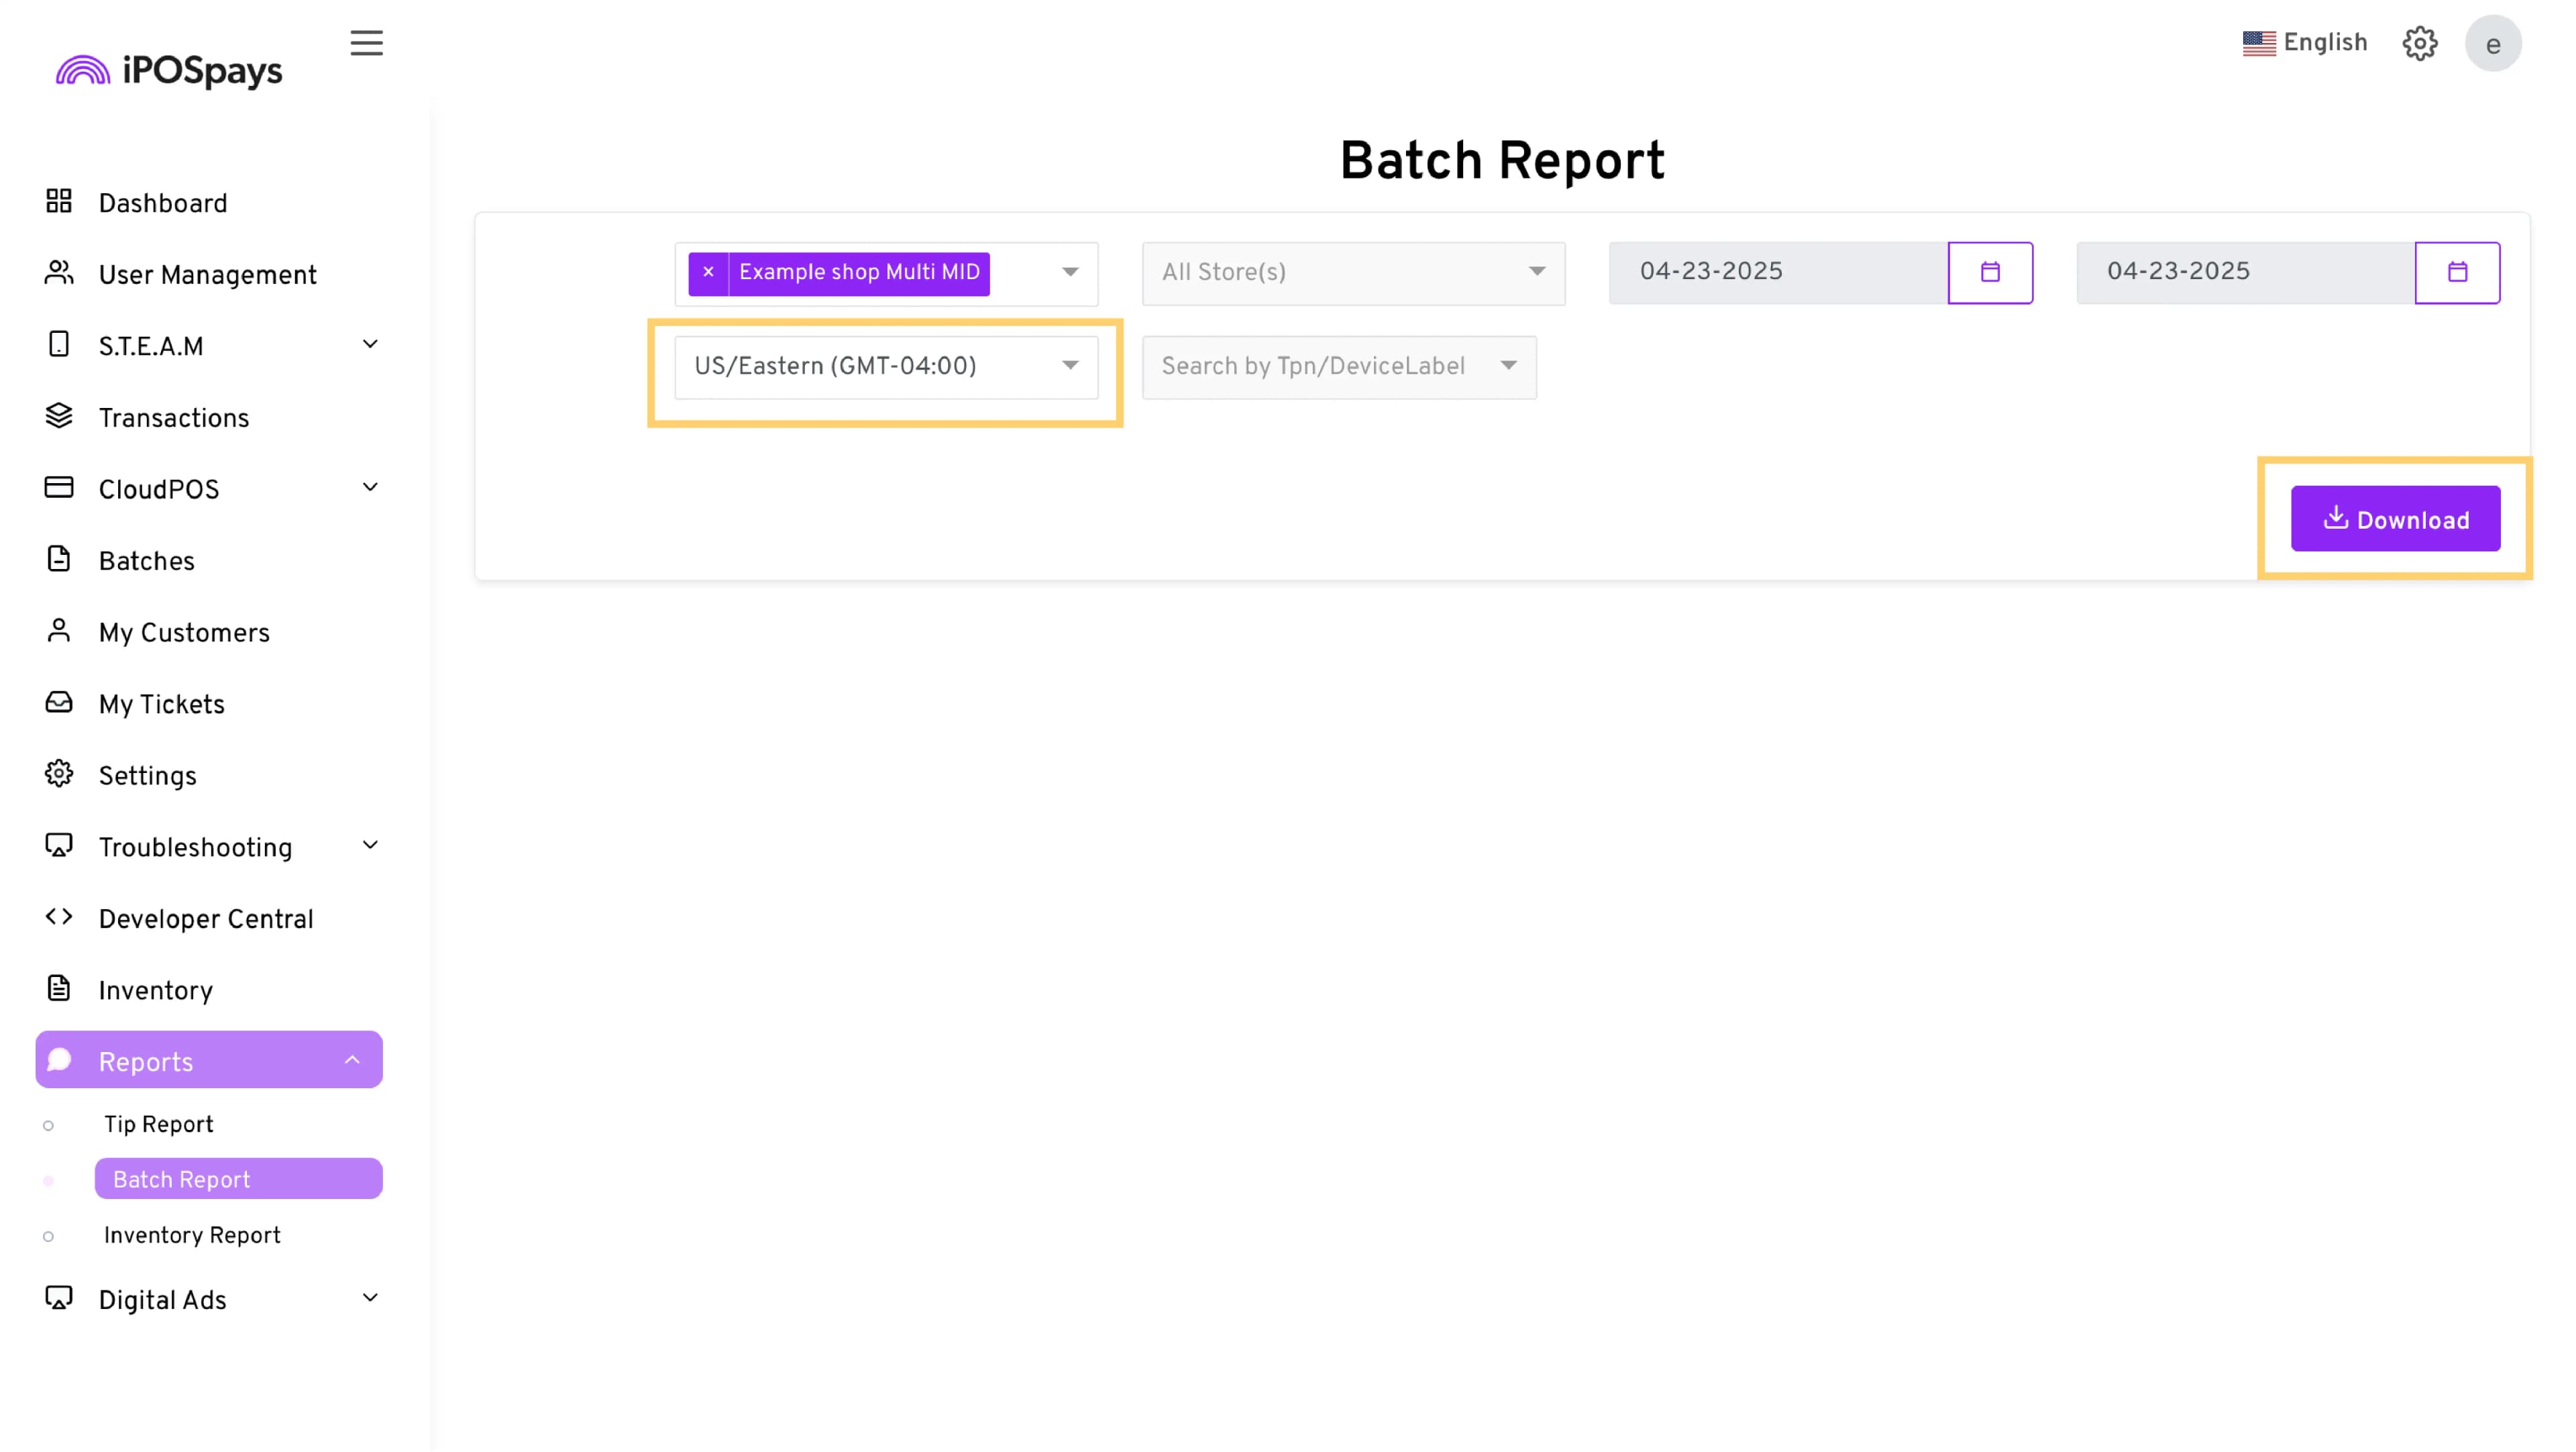The image size is (2576, 1452).
Task: Go to Transactions page
Action: point(174,418)
